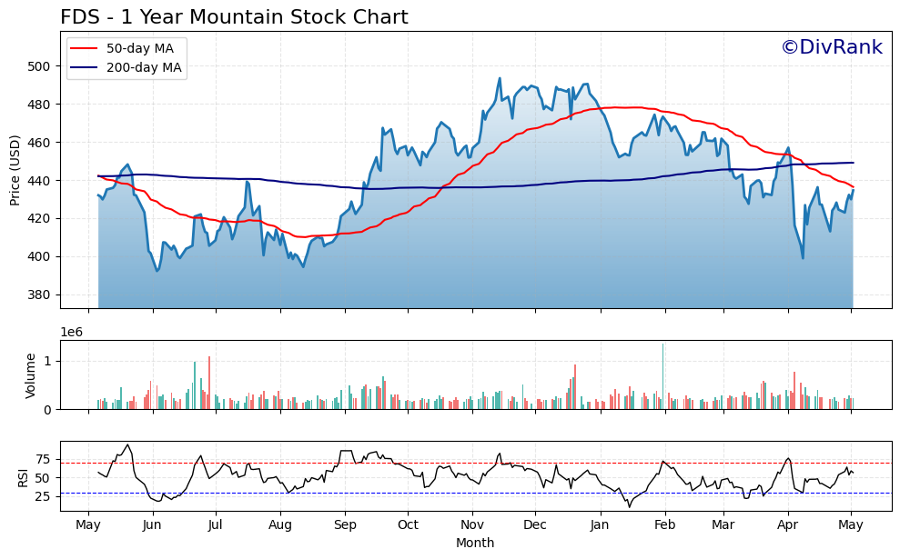The width and height of the screenshot is (900, 559).
Task: Click the tallest volume spike in early February
Action: click(663, 376)
